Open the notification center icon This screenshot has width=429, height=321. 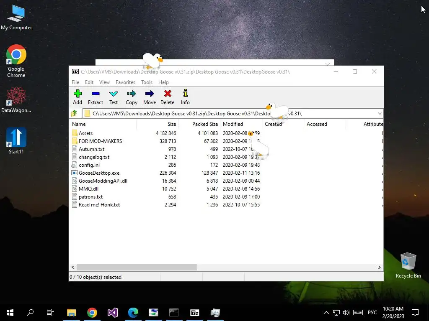pos(415,313)
